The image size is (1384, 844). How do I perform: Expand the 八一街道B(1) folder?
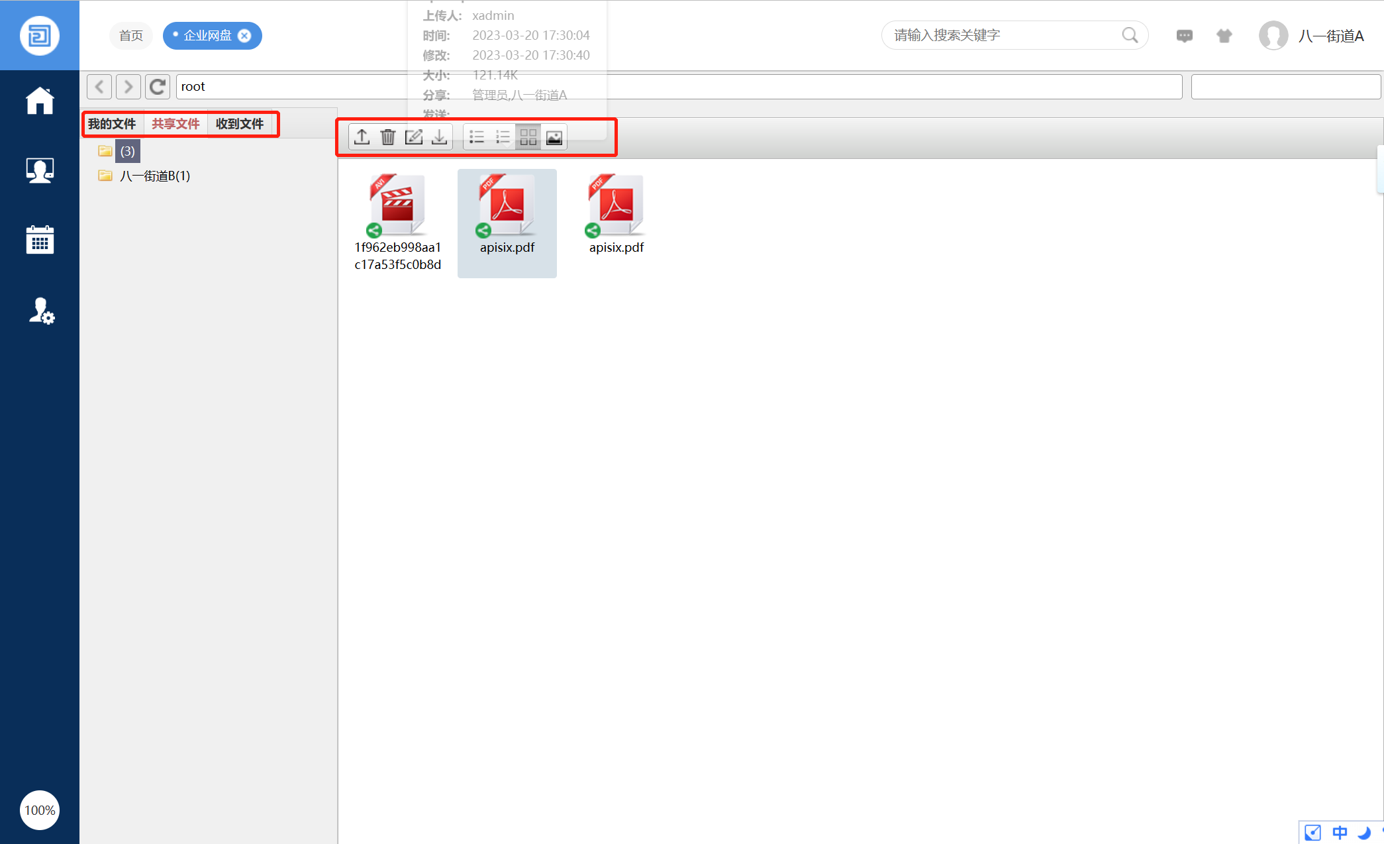pos(154,176)
